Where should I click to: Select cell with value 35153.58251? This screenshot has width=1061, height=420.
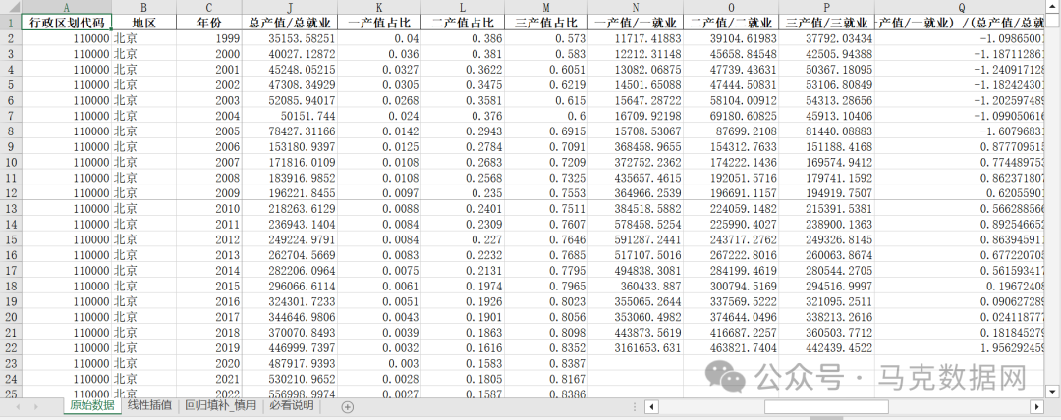[x=289, y=38]
